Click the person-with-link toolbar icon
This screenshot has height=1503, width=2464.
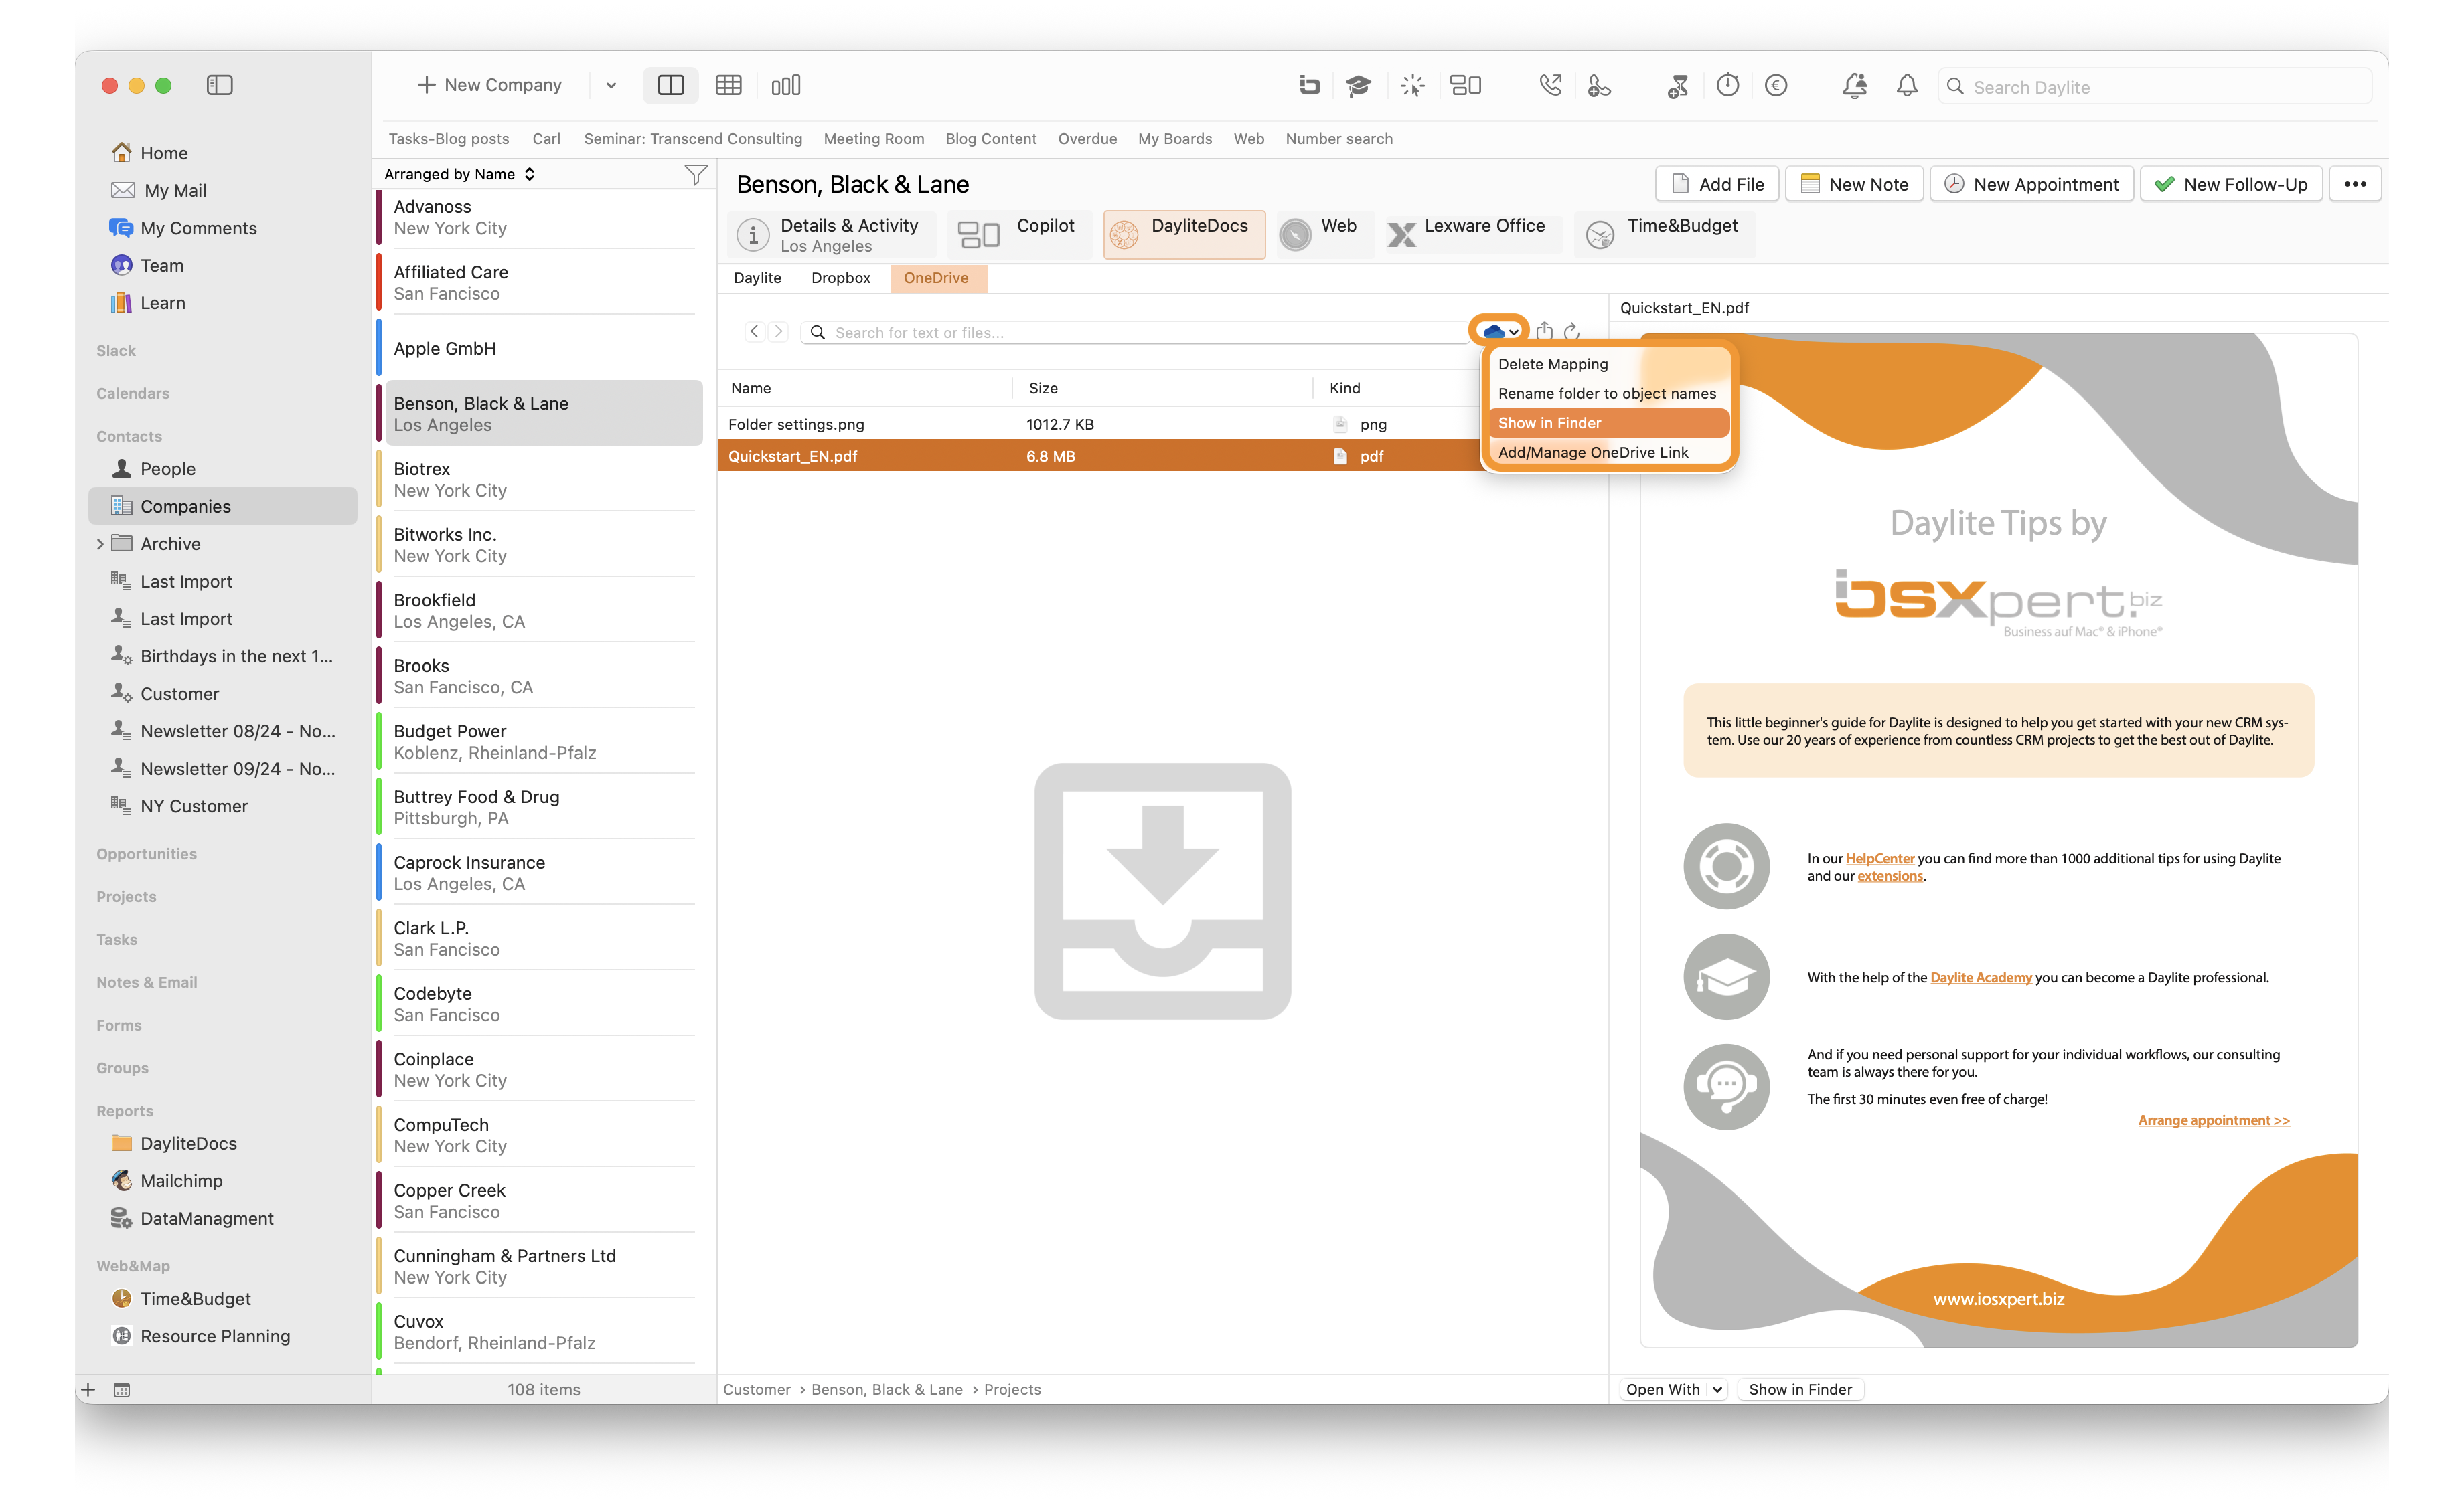(x=1599, y=85)
